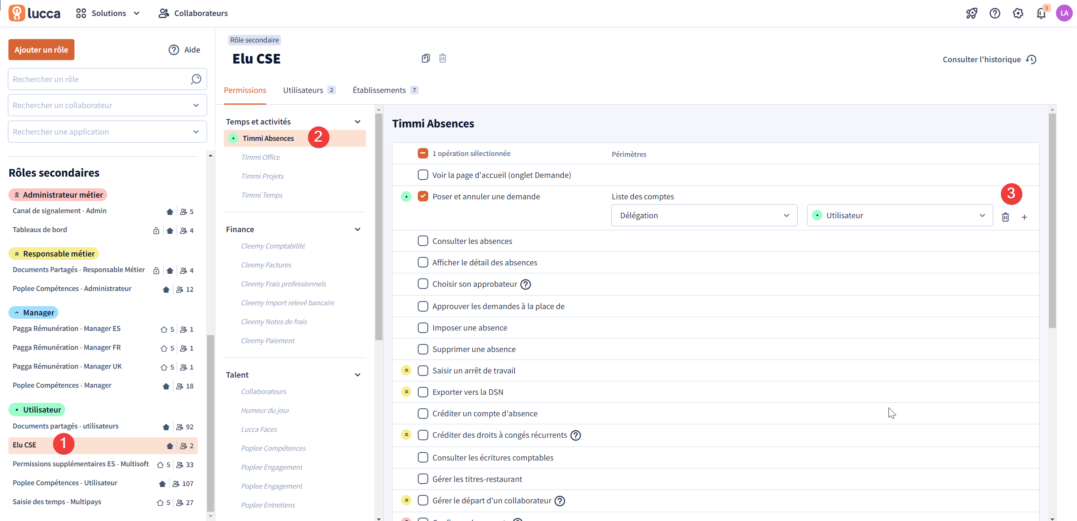Select Cleemy Factures in the applications list
1077x521 pixels.
266,265
